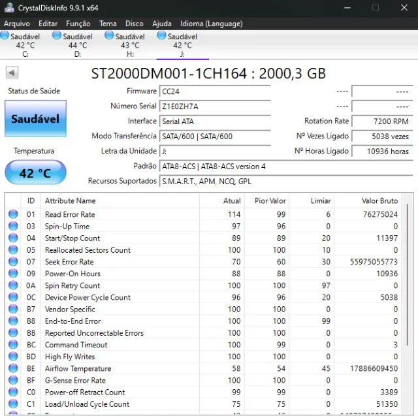Select the Seek Error Rate raw value 55975055773

(374, 262)
